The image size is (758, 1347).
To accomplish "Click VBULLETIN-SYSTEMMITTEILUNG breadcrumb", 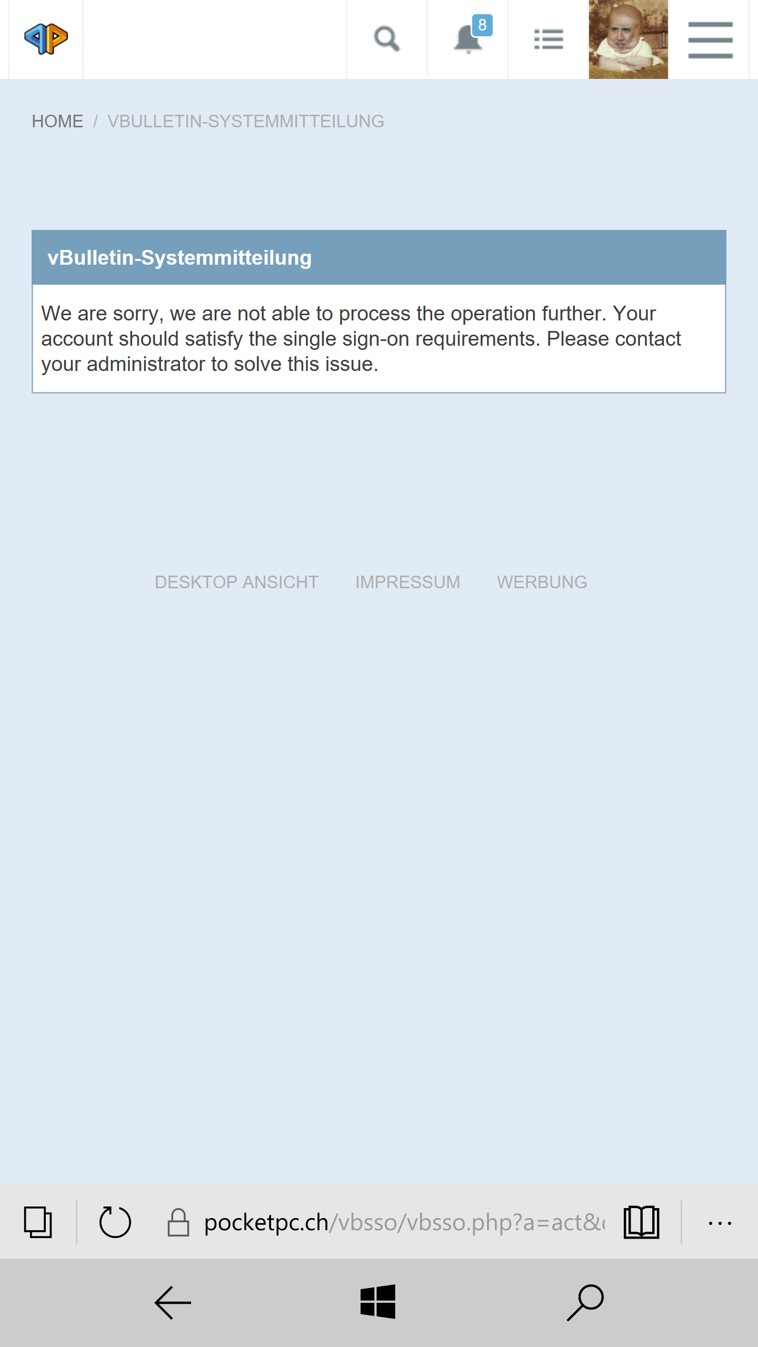I will [246, 122].
